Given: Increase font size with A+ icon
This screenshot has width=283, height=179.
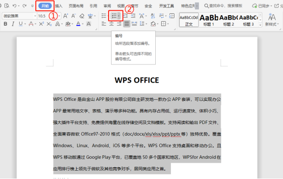Looking at the screenshot, I should click(65, 16).
